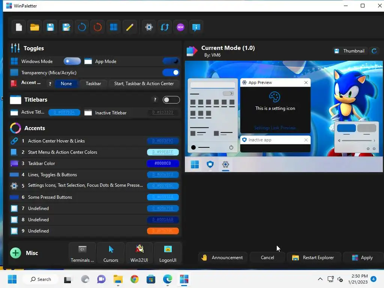Click the desktop preview image

[x=284, y=116]
